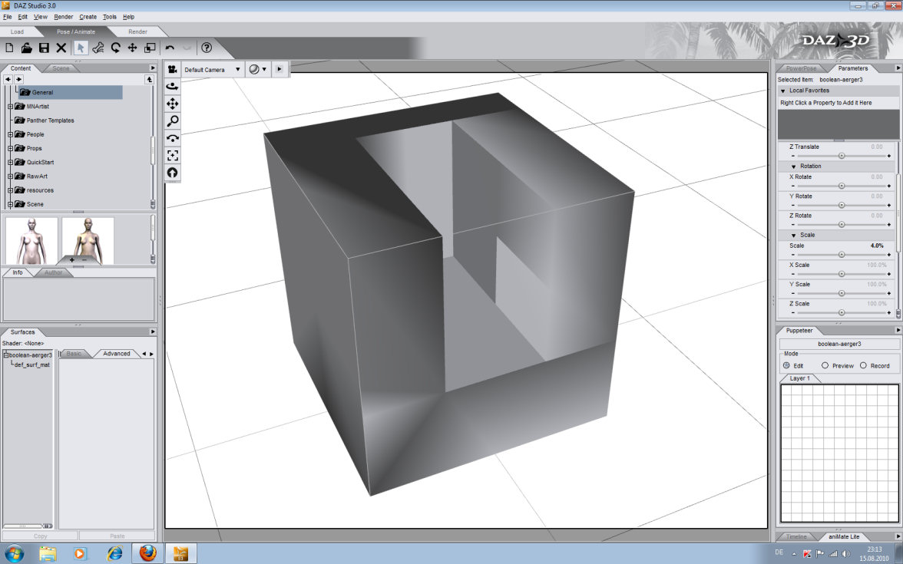The height and width of the screenshot is (564, 903).
Task: Open Firefox from the taskbar
Action: pos(148,554)
